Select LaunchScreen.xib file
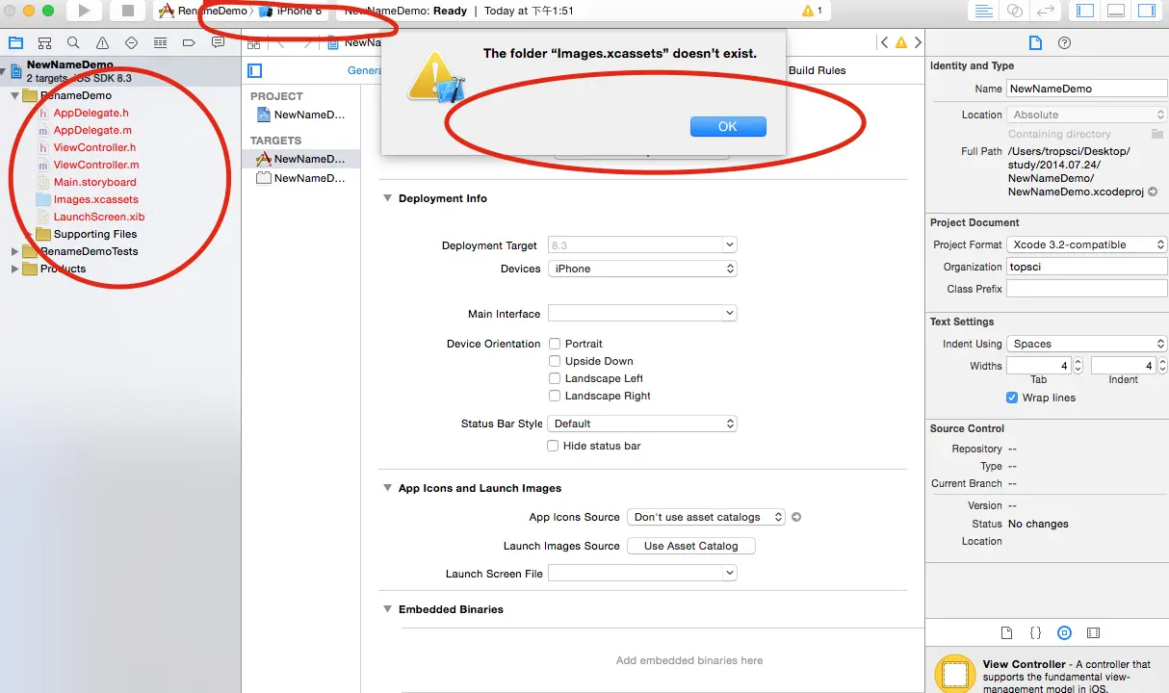Screen dimensions: 1169x693 [x=98, y=217]
